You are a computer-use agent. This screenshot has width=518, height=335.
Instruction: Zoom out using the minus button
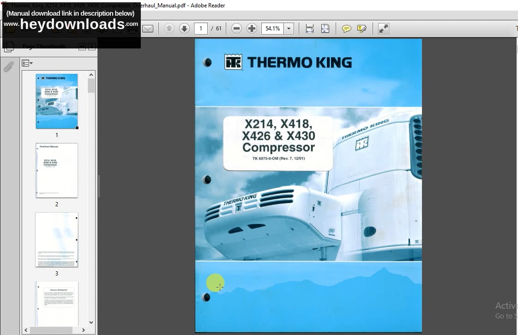pyautogui.click(x=236, y=29)
